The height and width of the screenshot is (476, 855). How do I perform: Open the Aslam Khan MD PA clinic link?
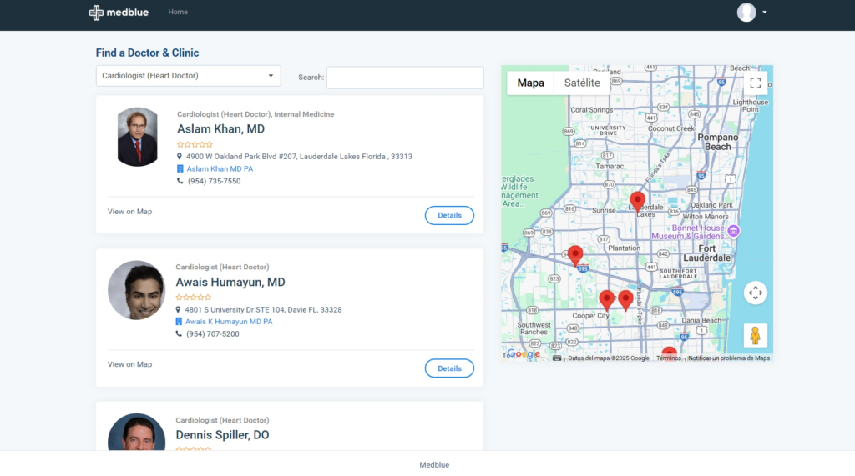point(220,169)
